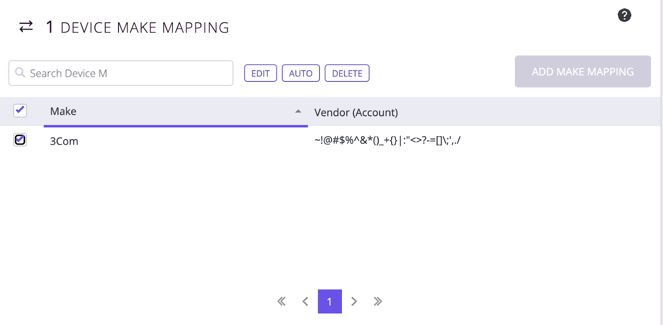Click the 1 DEVICE MAKE MAPPING title
This screenshot has width=663, height=325.
coord(137,27)
